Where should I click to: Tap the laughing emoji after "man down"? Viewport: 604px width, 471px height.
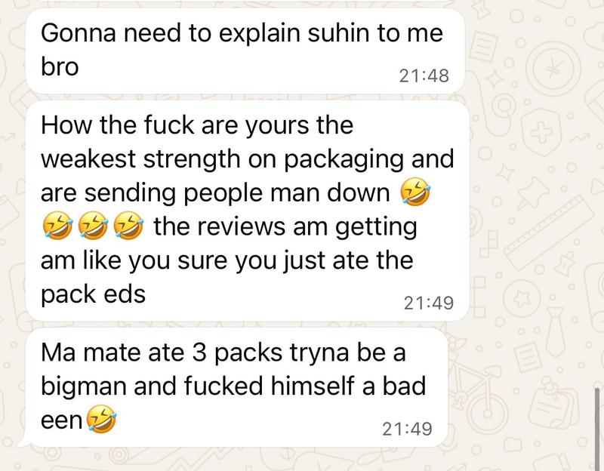415,192
